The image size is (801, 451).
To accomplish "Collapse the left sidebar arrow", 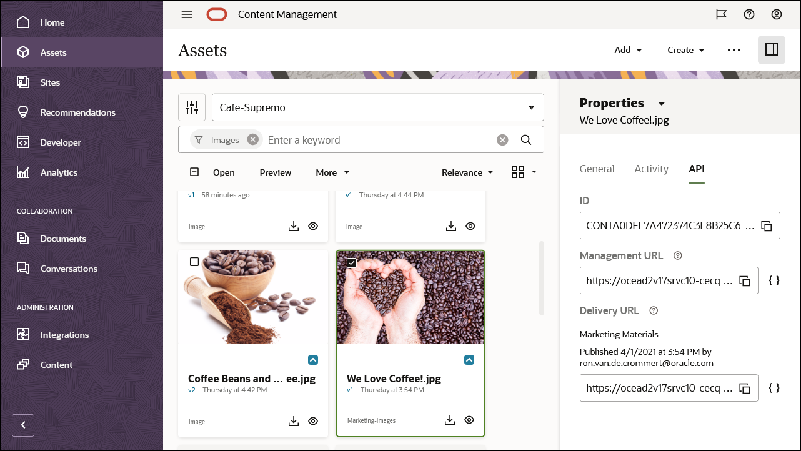I will [23, 425].
